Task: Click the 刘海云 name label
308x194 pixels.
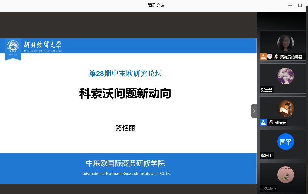Action: pyautogui.click(x=280, y=122)
